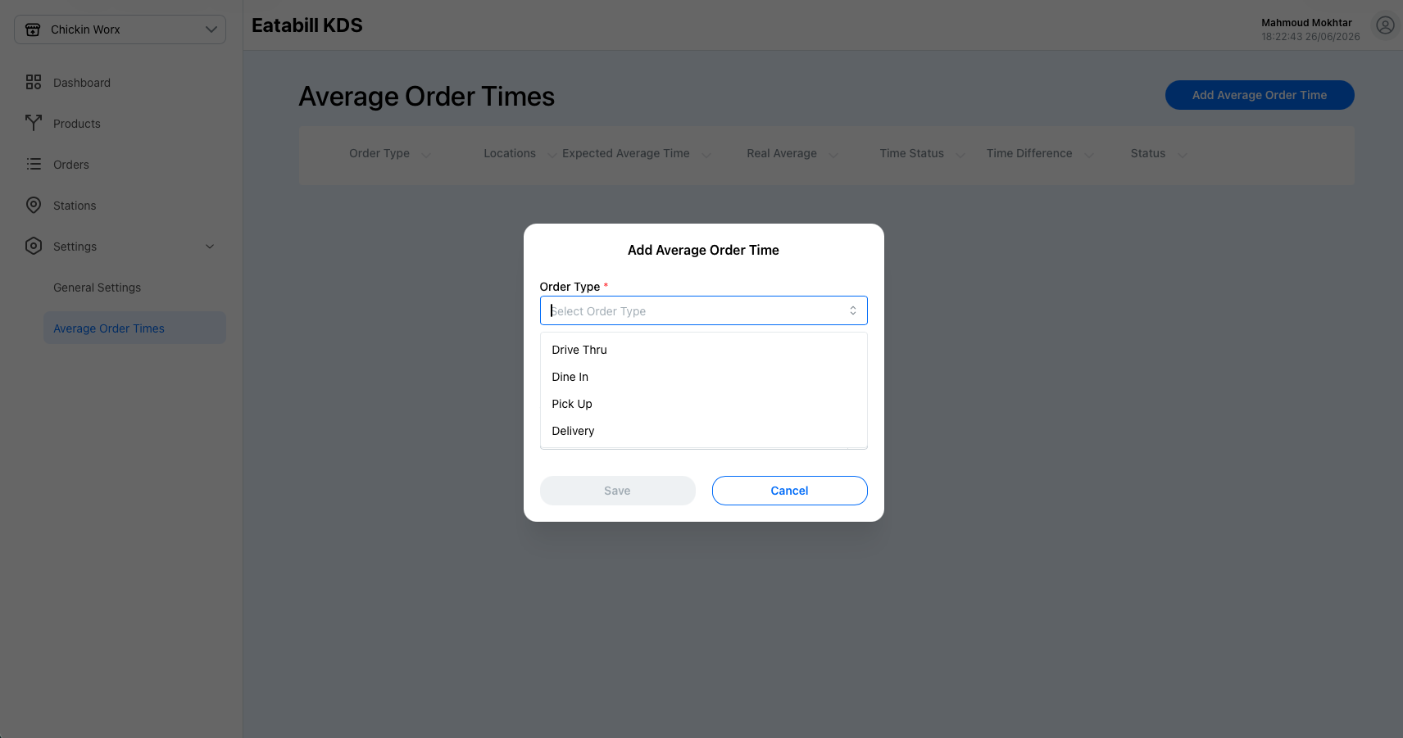Toggle the Order Type dropdown arrows
Screen dimensions: 1403x738
click(853, 310)
